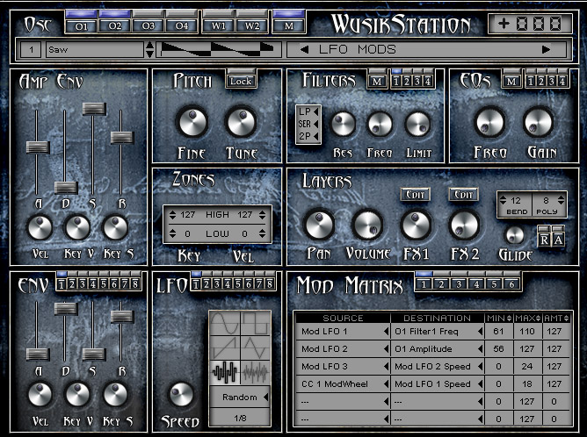Image resolution: width=587 pixels, height=437 pixels.
Task: Open the Random LFO mode dropdown
Action: coord(240,397)
